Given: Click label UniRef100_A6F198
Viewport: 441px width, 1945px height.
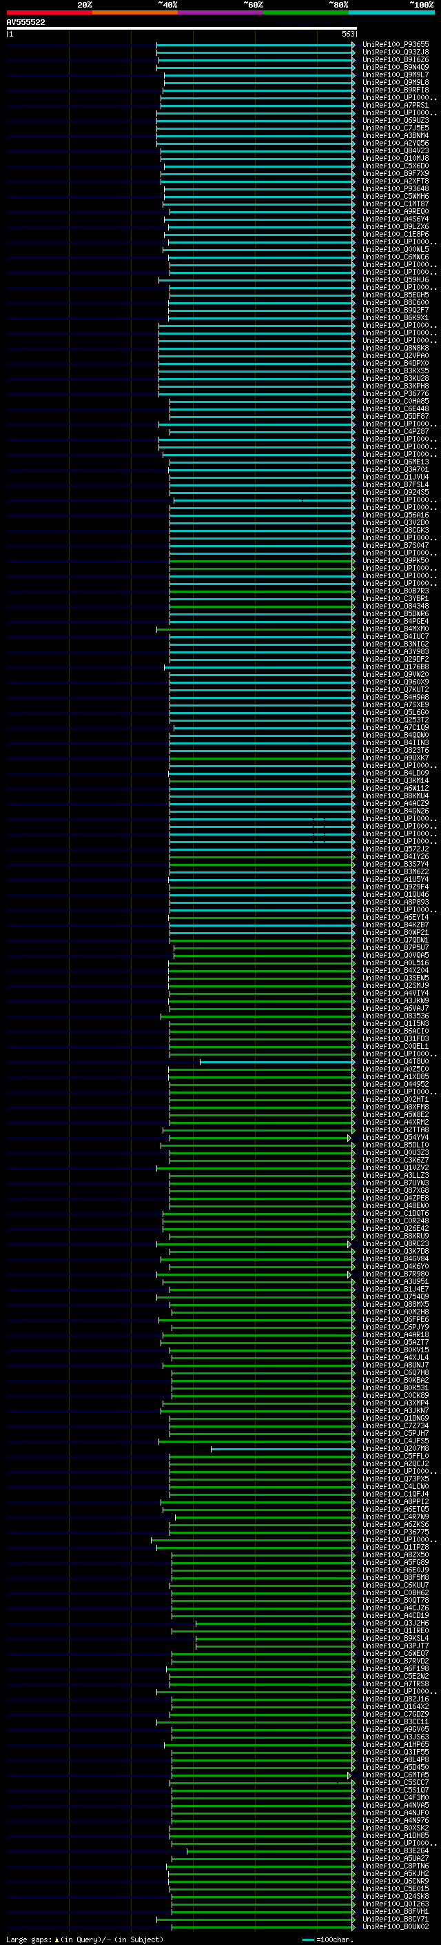Looking at the screenshot, I should click(x=396, y=1668).
